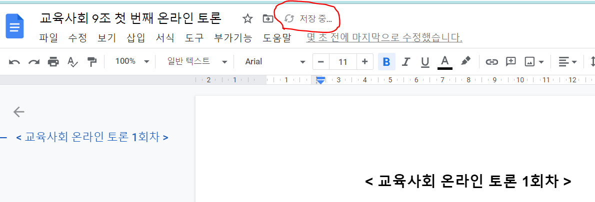The image size is (595, 202).
Task: Star the document with the star icon
Action: tap(247, 18)
